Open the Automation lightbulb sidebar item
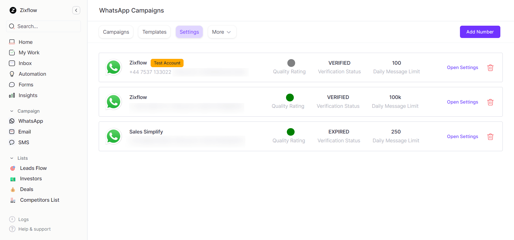This screenshot has width=514, height=240. point(32,74)
